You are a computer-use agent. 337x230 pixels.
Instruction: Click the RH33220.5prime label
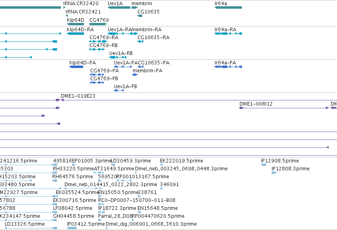[x=74, y=169]
